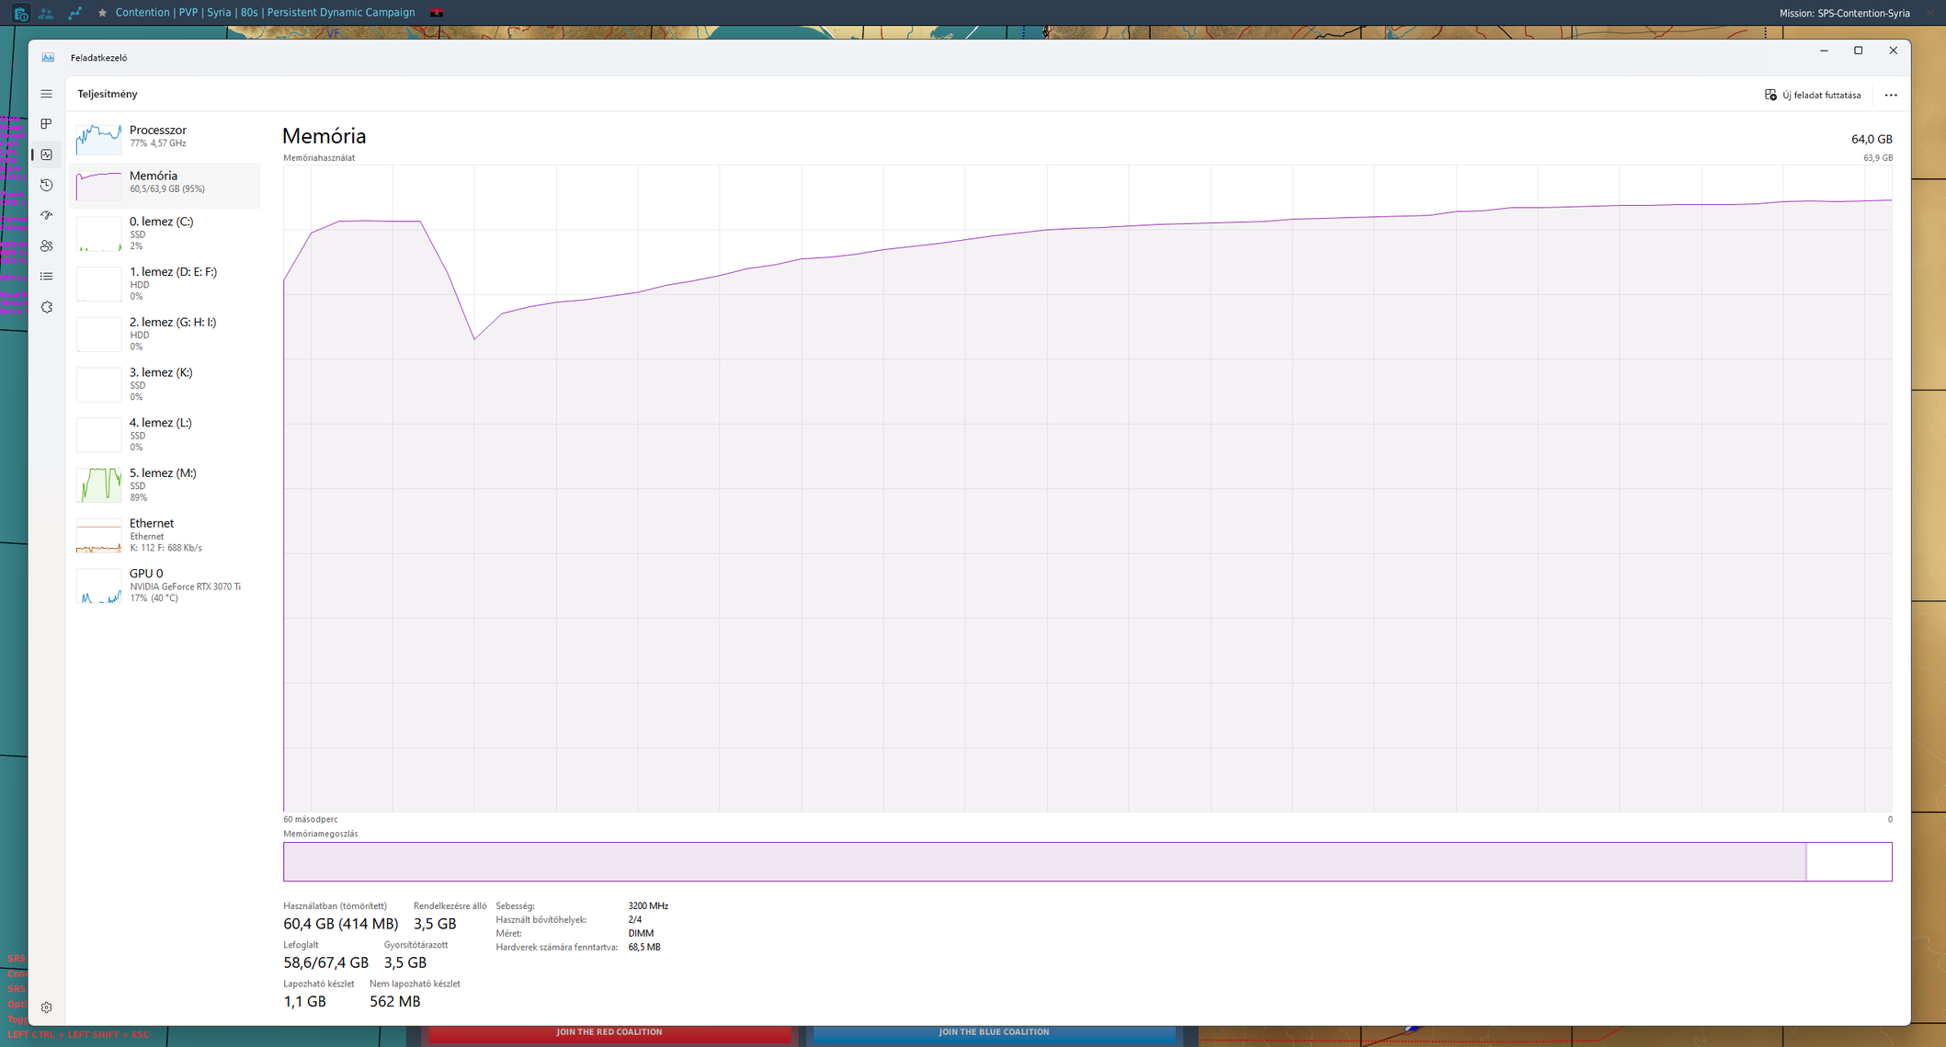Viewport: 1946px width, 1047px height.
Task: Click the 3200 MHz speed value
Action: point(648,906)
